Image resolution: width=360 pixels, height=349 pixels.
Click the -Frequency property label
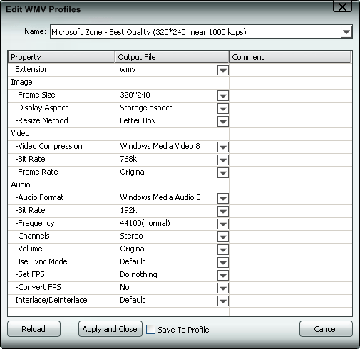pyautogui.click(x=35, y=223)
